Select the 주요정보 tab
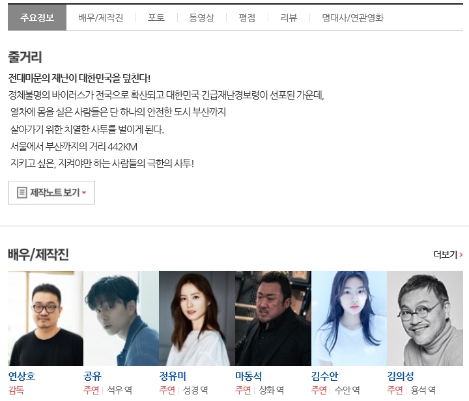The height and width of the screenshot is (401, 469). coord(37,18)
